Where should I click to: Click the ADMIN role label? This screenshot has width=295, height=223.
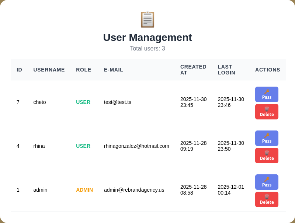[84, 190]
